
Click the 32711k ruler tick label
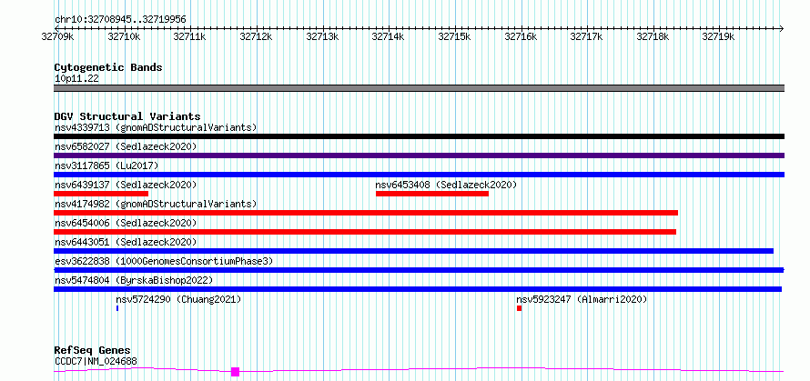[190, 36]
